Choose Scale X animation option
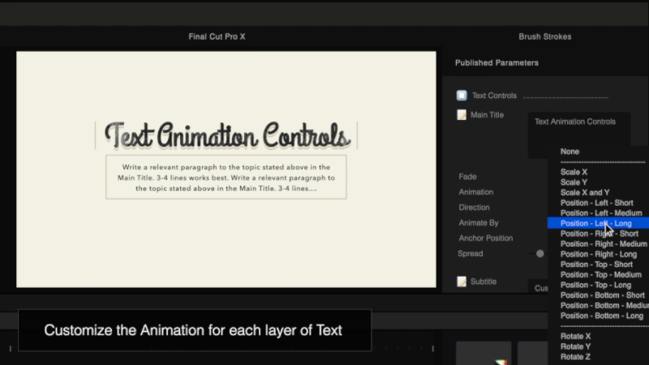649x365 pixels. point(574,172)
